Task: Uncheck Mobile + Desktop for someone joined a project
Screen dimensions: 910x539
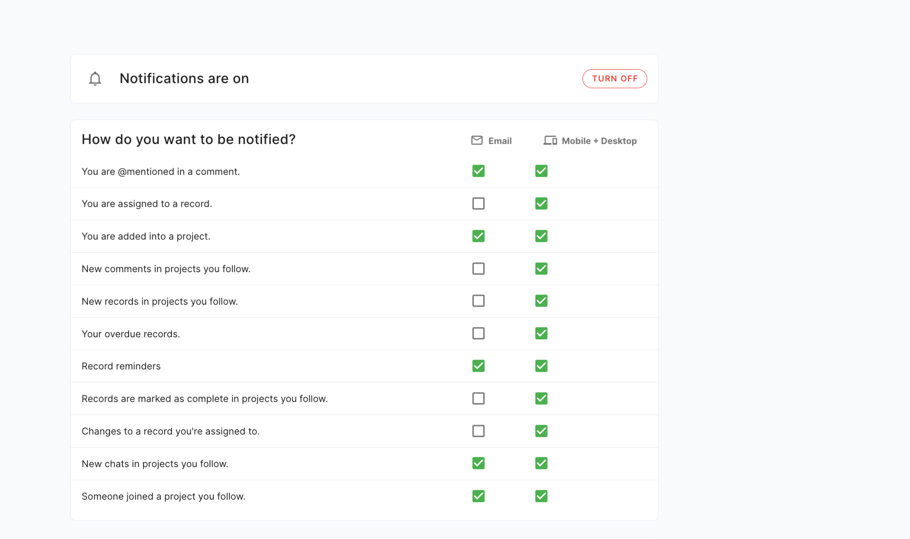Action: click(541, 496)
